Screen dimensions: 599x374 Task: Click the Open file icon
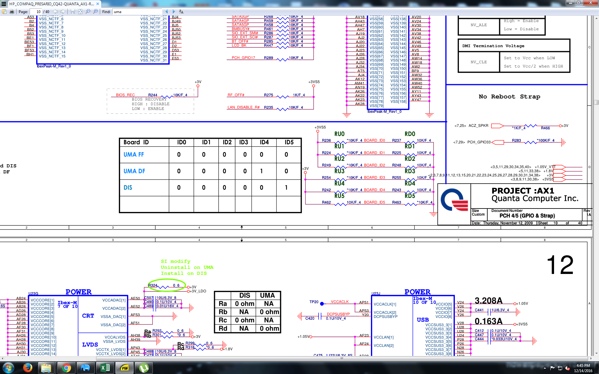coord(4,12)
